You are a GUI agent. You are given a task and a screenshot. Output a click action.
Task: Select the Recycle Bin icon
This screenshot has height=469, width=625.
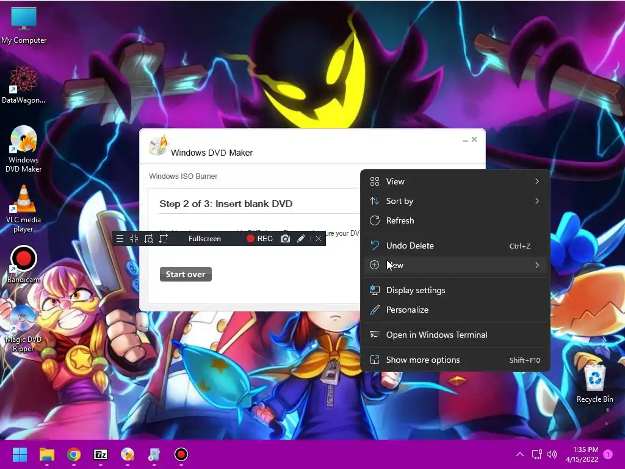pyautogui.click(x=594, y=384)
